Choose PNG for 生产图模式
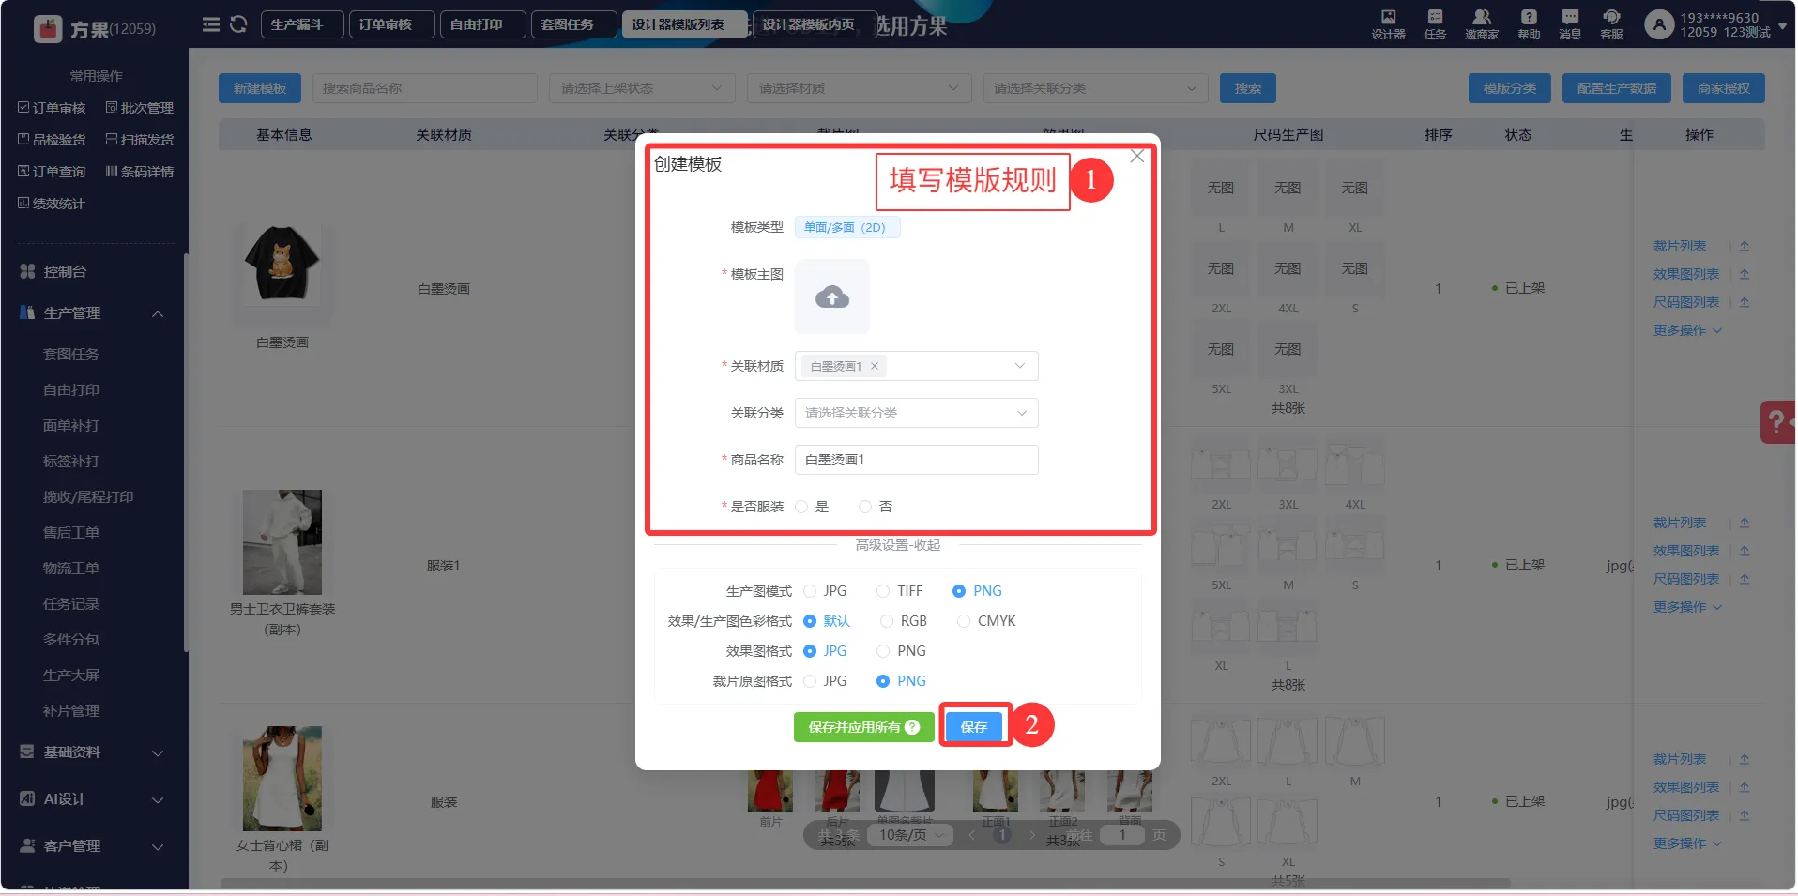The image size is (1798, 896). pyautogui.click(x=959, y=591)
